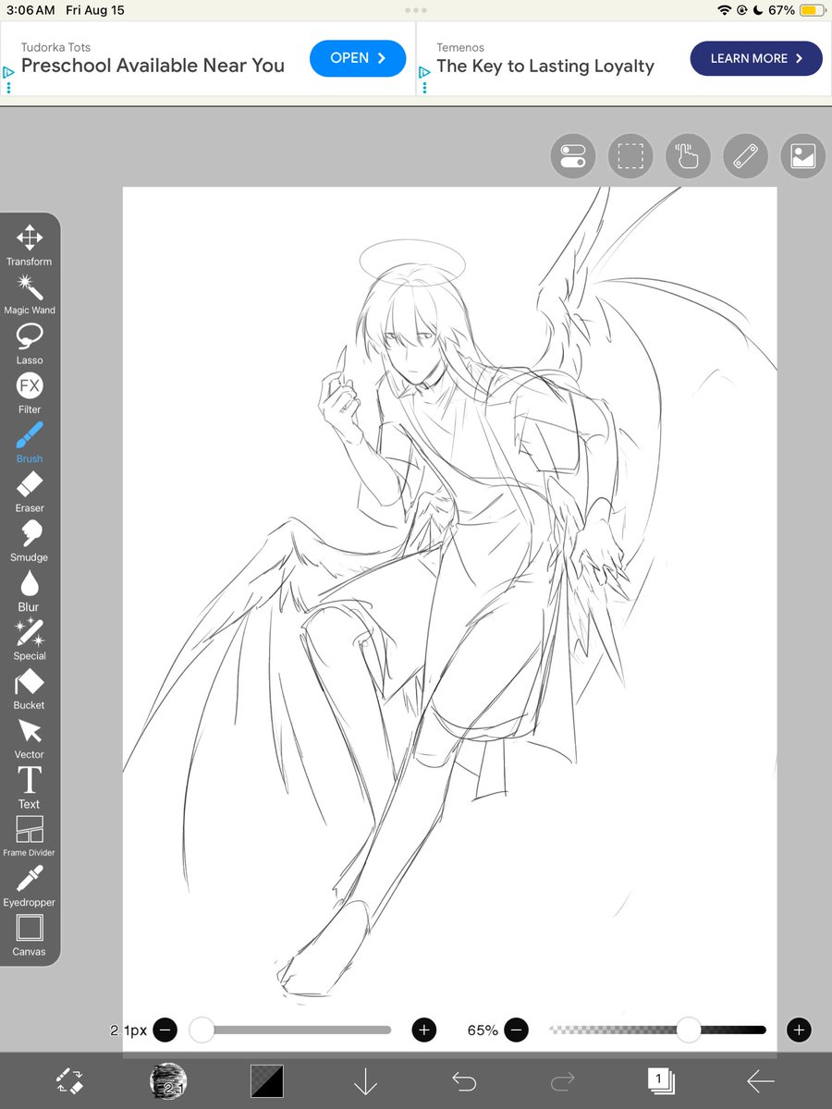The image size is (832, 1109).
Task: Increase brush opacity with plus button
Action: click(800, 1030)
